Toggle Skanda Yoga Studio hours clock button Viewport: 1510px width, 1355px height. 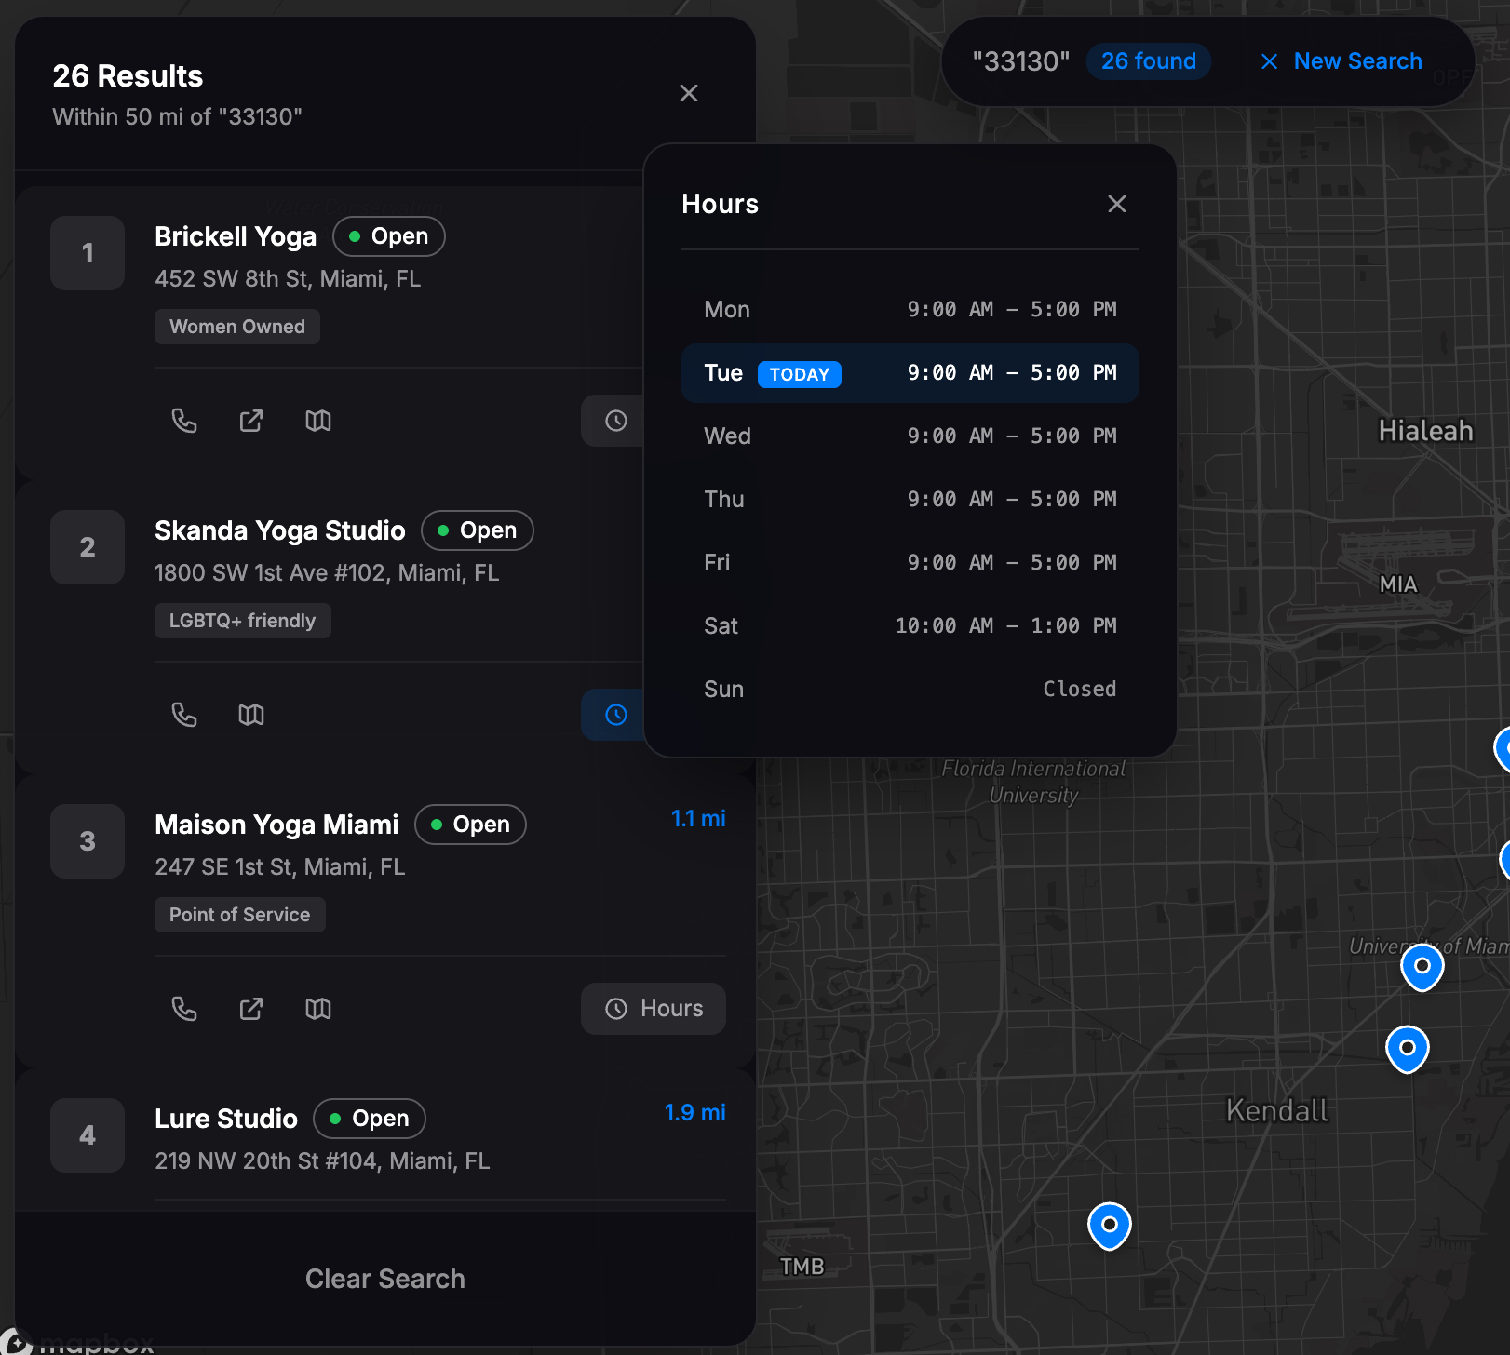click(614, 715)
